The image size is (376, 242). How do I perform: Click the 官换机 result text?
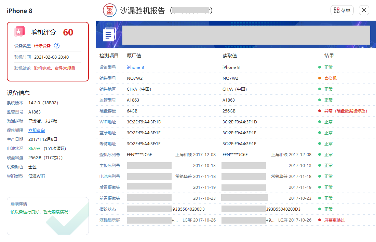click(331, 78)
